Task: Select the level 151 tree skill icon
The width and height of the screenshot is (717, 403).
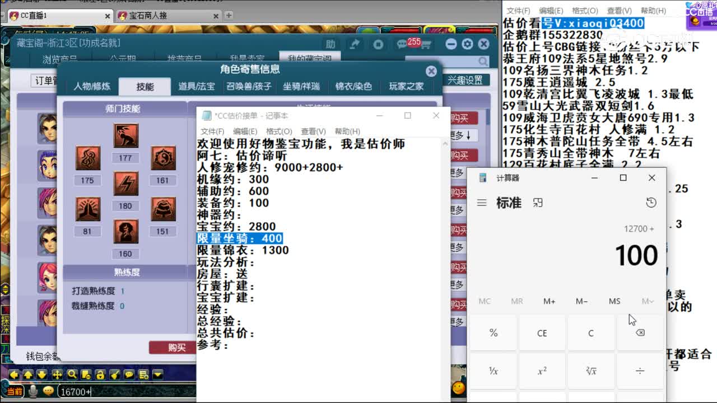Action: coord(163,209)
